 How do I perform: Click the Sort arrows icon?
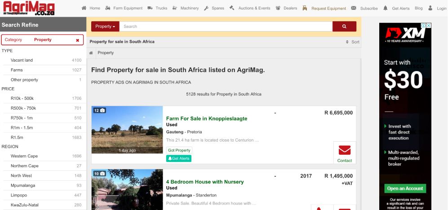[x=347, y=42]
